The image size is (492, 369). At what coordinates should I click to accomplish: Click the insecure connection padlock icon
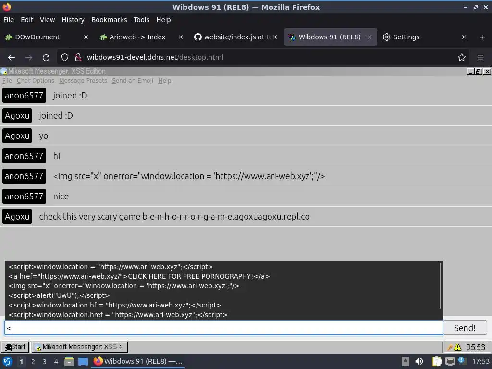coord(78,58)
